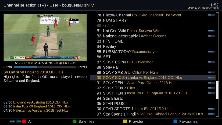The width and height of the screenshot is (222, 125).
Task: Click the Nat Geo Wild event progress indicator
Action: click(x=211, y=31)
